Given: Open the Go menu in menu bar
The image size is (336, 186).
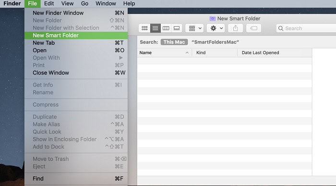Looking at the screenshot, I should click(84, 3).
